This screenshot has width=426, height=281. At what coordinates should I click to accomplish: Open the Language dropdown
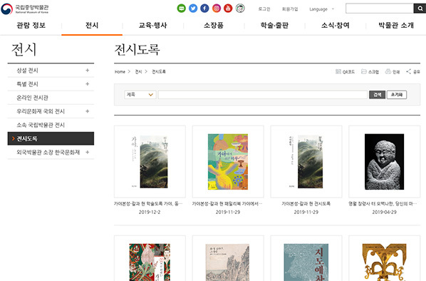tap(322, 9)
